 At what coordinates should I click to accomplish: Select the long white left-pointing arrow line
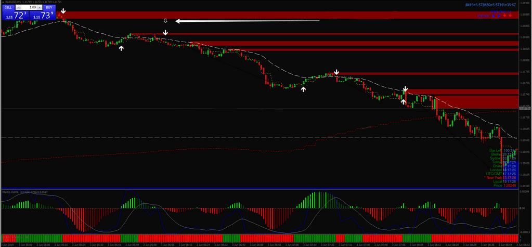tap(247, 21)
